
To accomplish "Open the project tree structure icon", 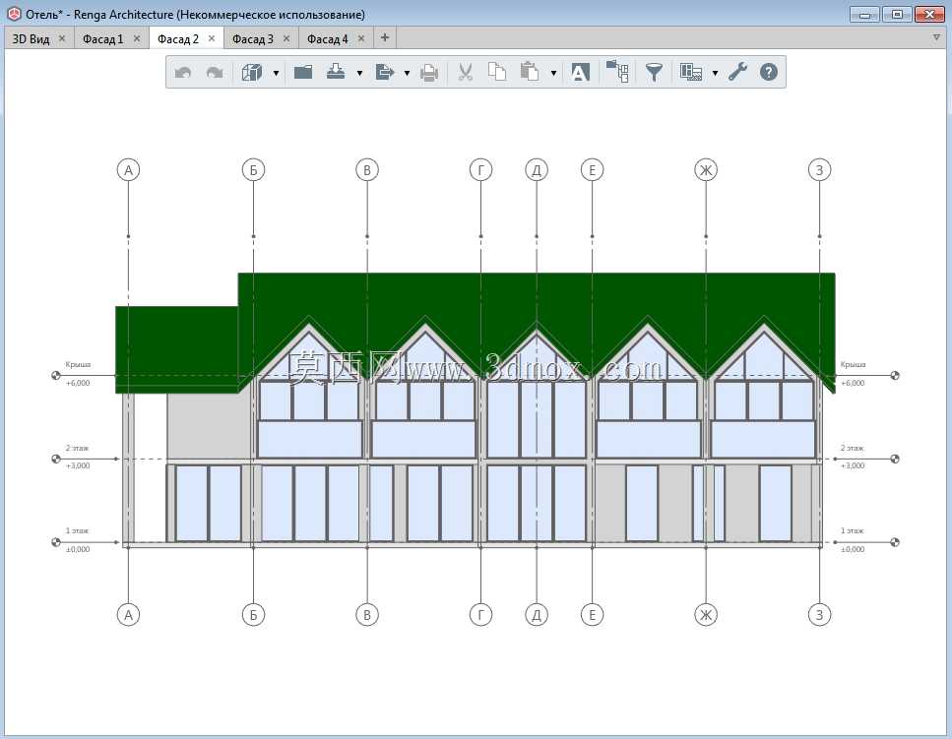I will 617,71.
